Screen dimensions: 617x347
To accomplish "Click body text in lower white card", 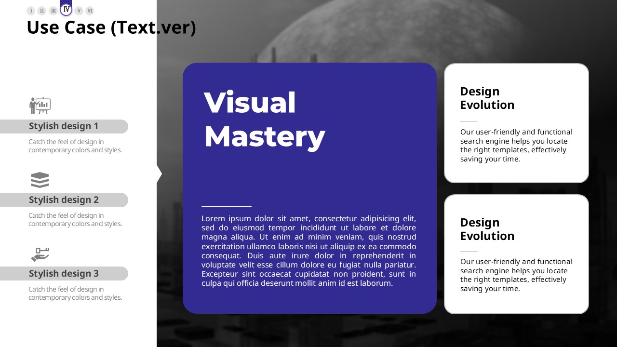I will point(516,275).
